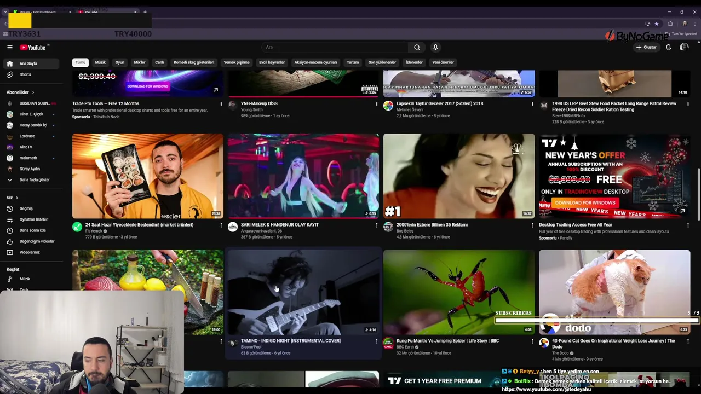Open more options for YNG-Makeup DİSS
Viewport: 701px width, 394px height.
[376, 104]
